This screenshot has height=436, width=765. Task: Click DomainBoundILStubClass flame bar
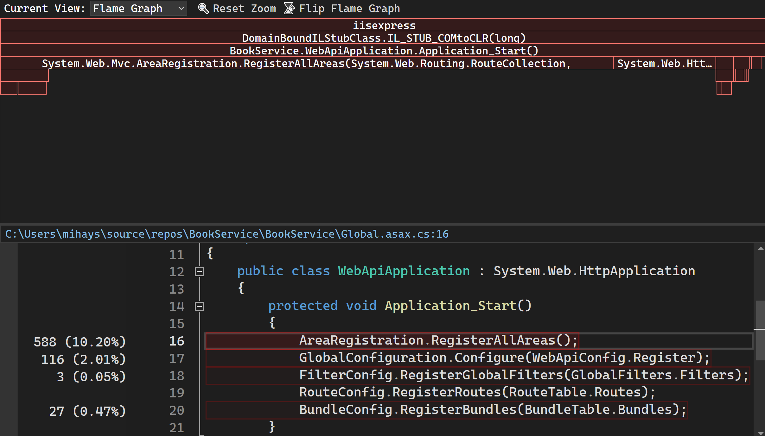(383, 37)
